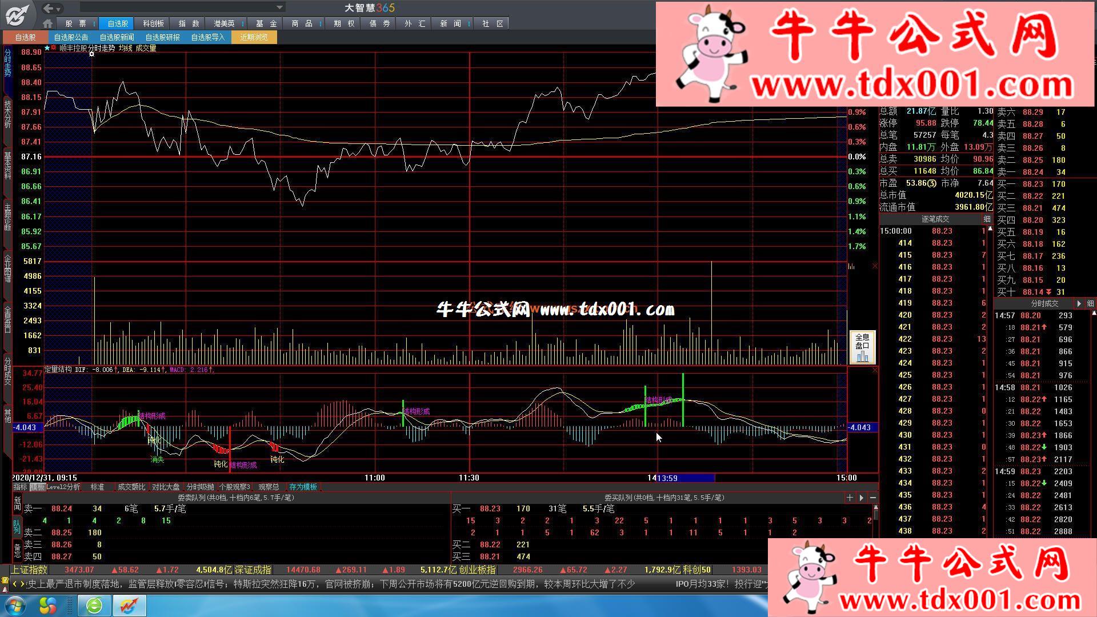The image size is (1097, 617).
Task: Open the 外汇 menu
Action: point(415,23)
